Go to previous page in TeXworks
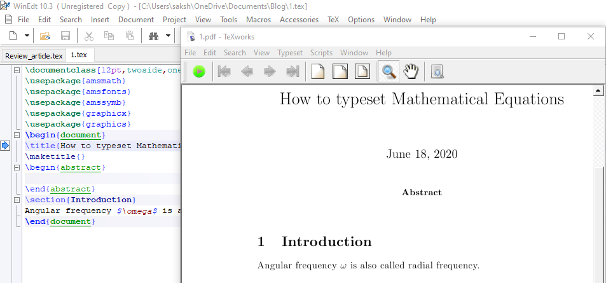This screenshot has height=283, width=606. [x=247, y=71]
